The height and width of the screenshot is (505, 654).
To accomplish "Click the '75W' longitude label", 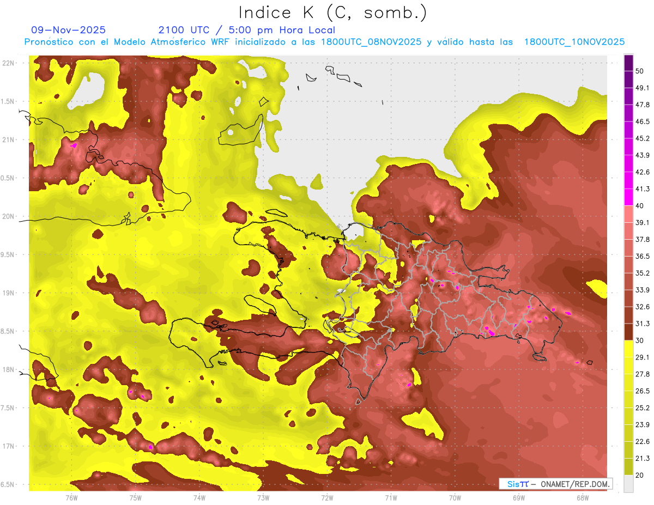I will [x=135, y=497].
